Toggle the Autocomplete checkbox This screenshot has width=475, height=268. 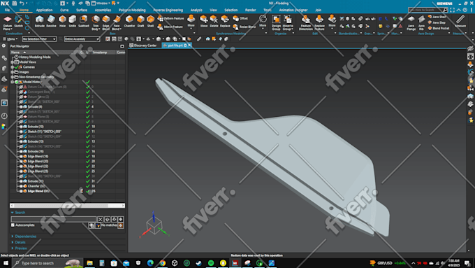coord(13,225)
